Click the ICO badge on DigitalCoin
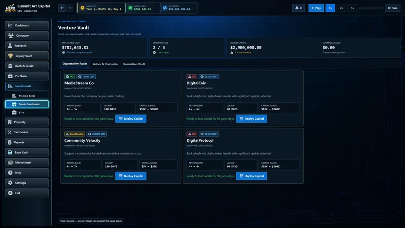Image resolution: width=405 pixels, height=228 pixels. pos(192,76)
